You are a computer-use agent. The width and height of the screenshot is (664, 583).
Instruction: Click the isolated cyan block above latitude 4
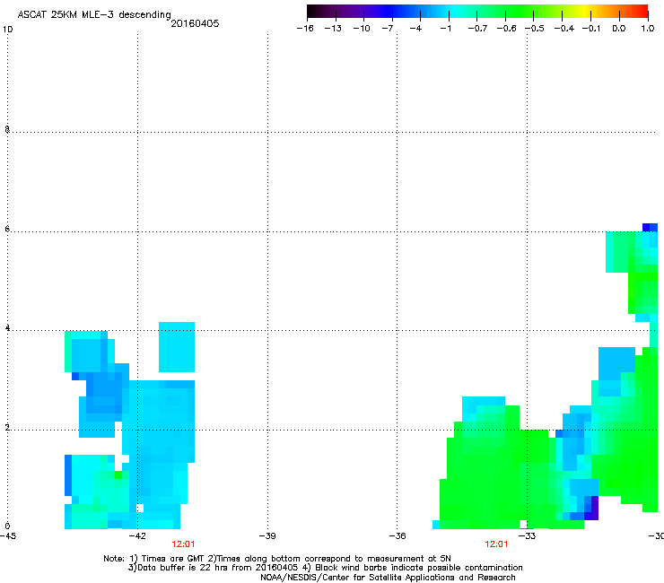[177, 347]
